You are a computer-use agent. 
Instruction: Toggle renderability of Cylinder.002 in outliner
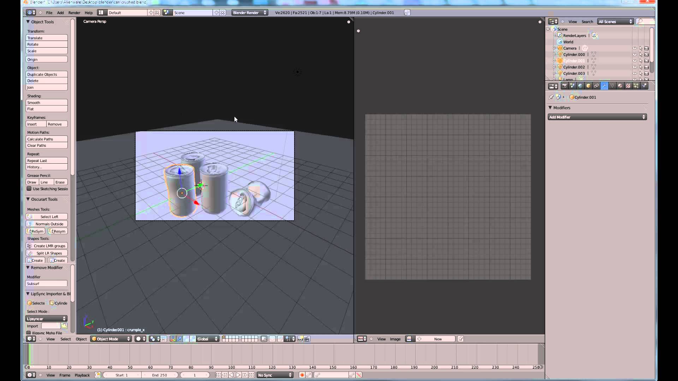point(647,67)
